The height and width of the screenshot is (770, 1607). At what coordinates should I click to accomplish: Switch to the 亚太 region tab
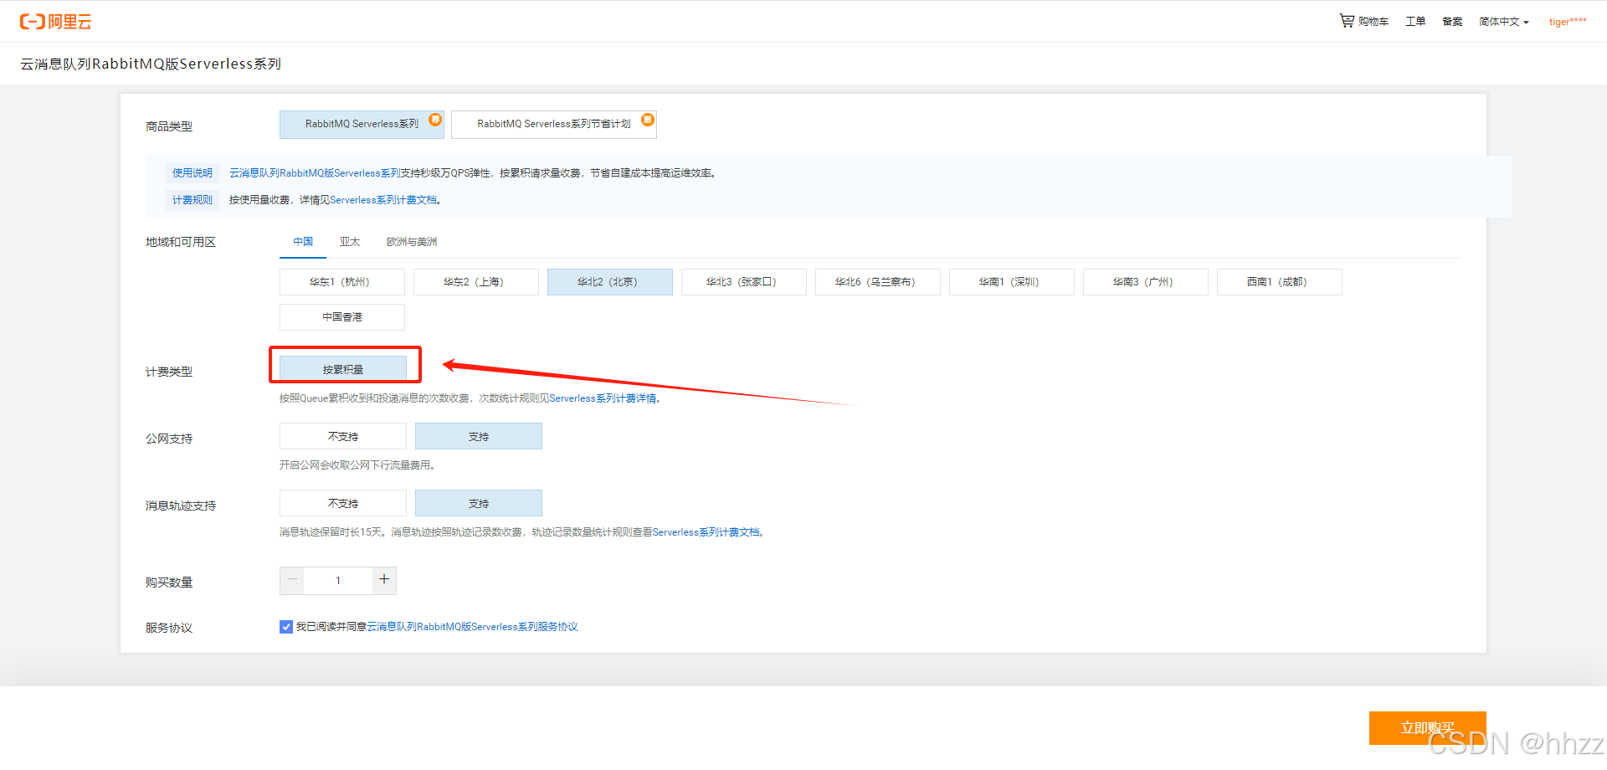click(350, 242)
